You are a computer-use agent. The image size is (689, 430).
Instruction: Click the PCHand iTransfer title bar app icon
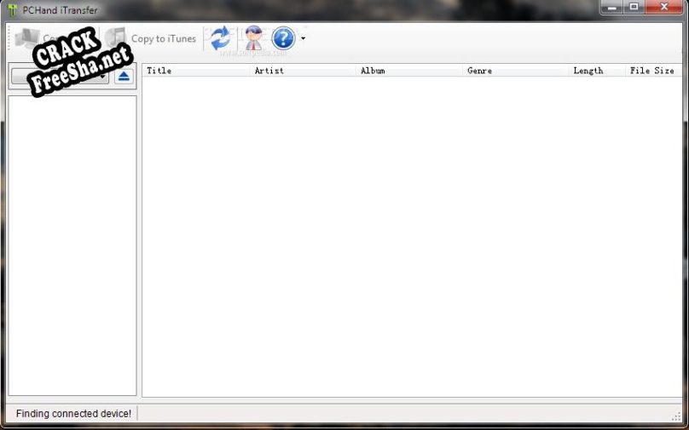click(12, 10)
